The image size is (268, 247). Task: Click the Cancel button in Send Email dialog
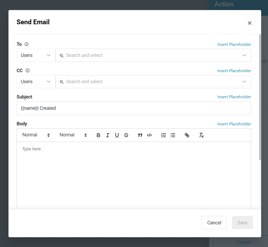[x=214, y=223]
